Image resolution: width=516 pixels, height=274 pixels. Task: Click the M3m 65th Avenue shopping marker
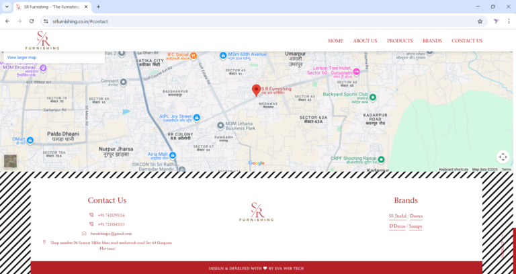click(224, 55)
